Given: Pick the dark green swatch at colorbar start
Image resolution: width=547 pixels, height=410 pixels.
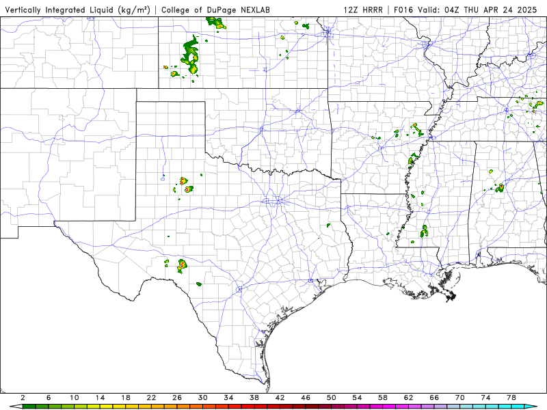Looking at the screenshot, I should tap(29, 407).
